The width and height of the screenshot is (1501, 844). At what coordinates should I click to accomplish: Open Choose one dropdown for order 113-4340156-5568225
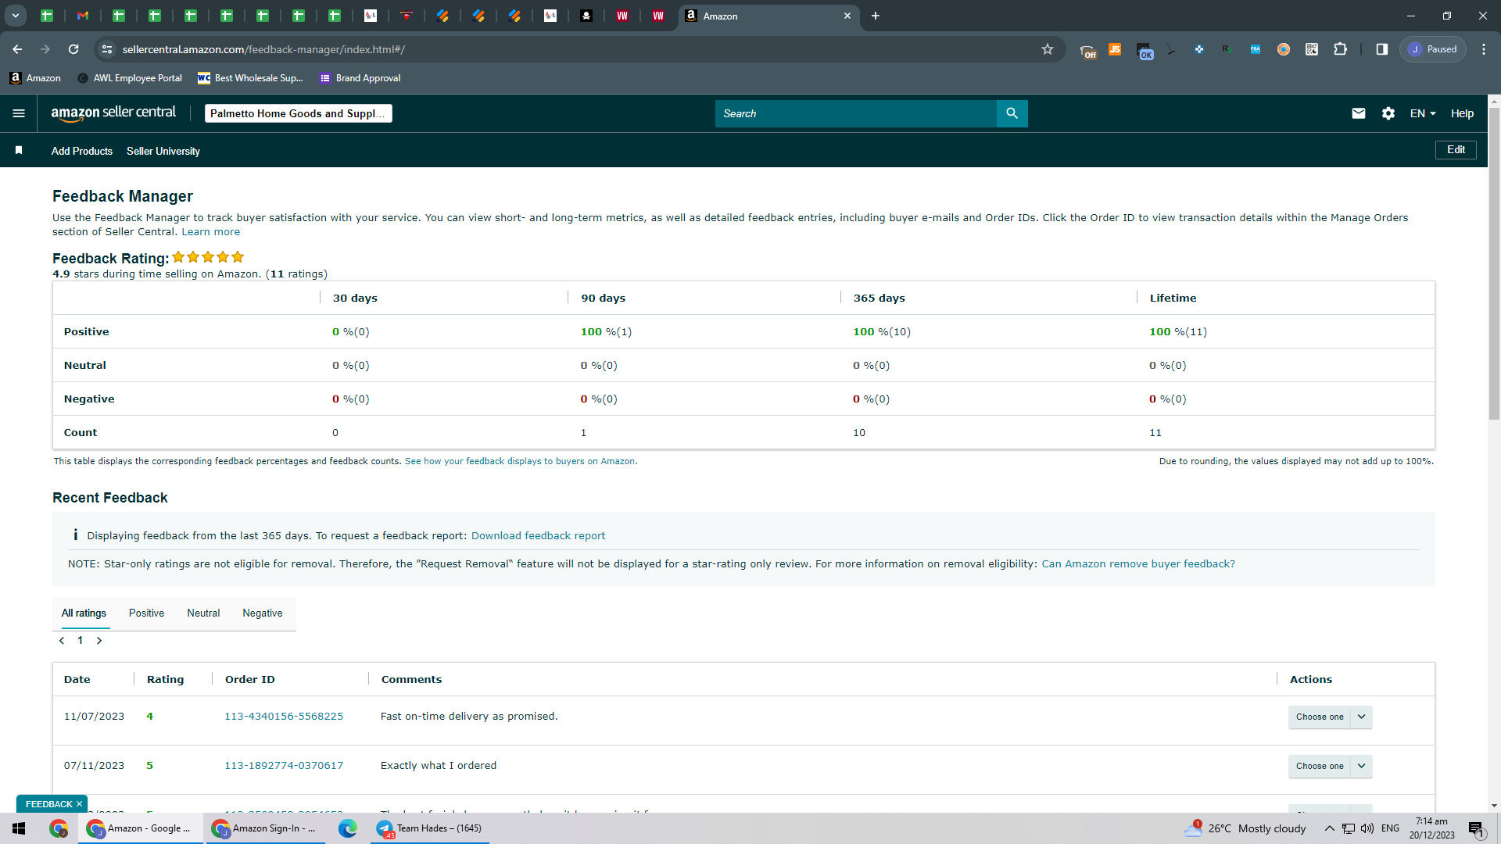[1330, 717]
